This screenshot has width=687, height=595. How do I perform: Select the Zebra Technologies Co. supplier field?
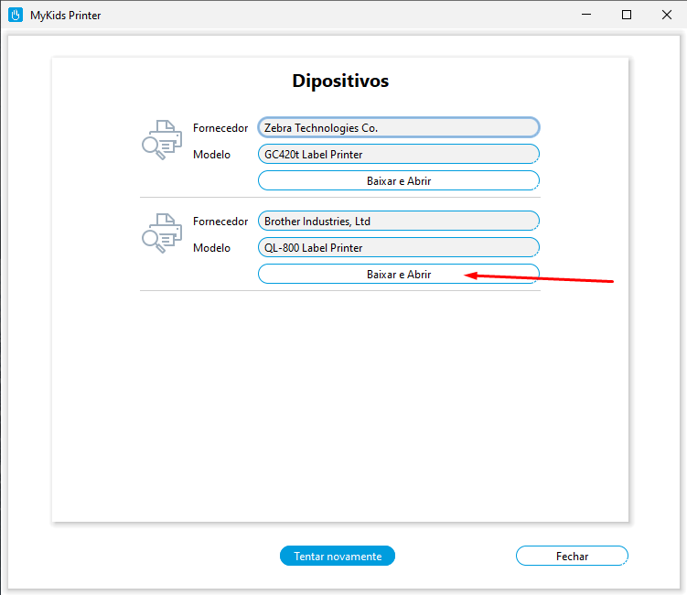[399, 127]
